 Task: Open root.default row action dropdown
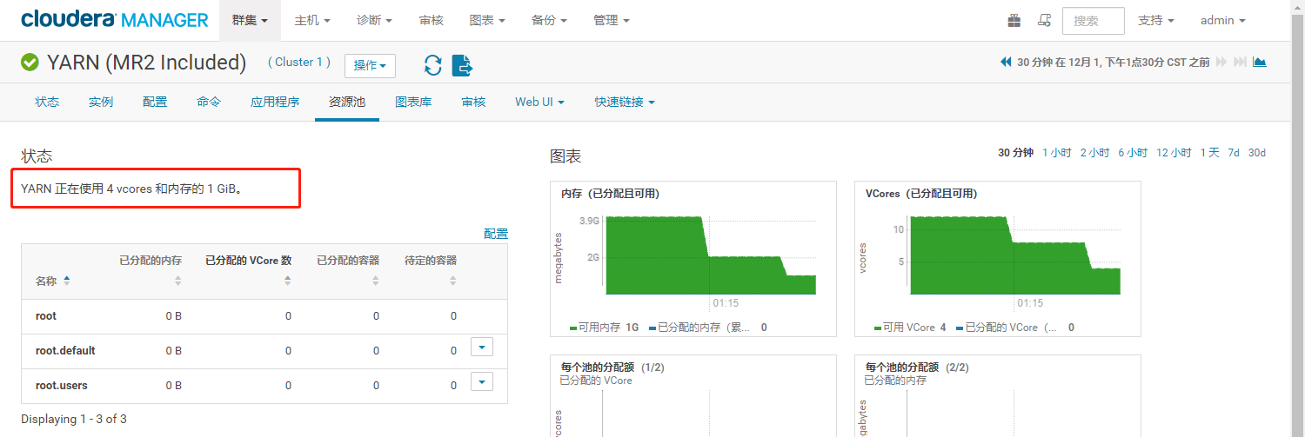(x=482, y=347)
